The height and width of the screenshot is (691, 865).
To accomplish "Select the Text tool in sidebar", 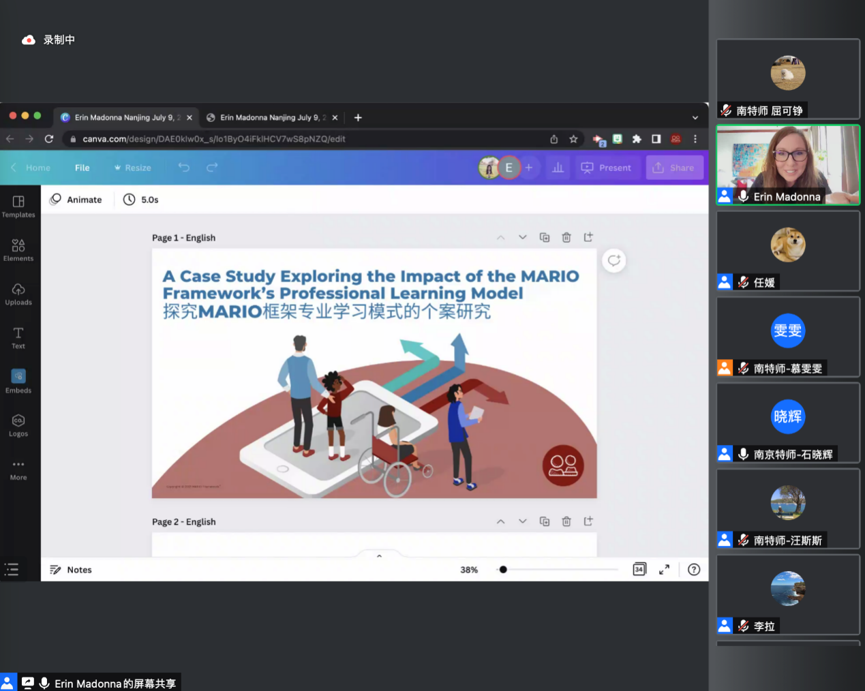I will [x=18, y=337].
